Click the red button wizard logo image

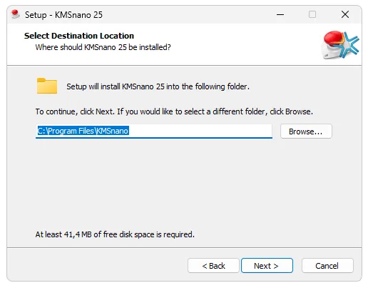(x=340, y=44)
